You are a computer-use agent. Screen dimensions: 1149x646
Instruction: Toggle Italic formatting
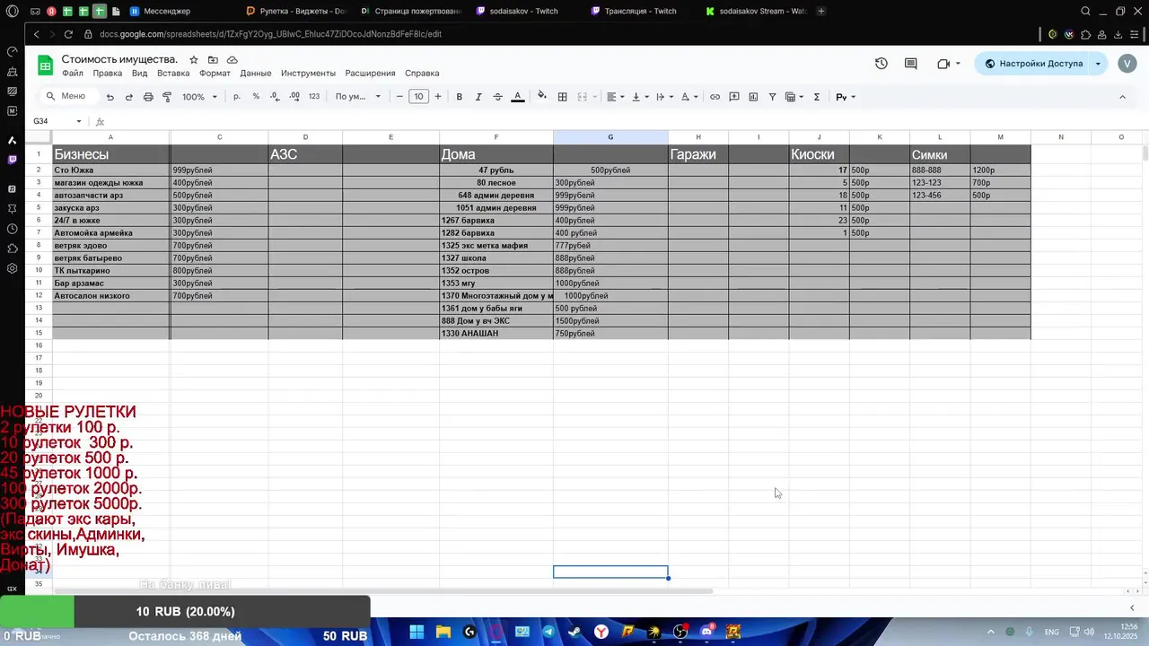pos(478,97)
